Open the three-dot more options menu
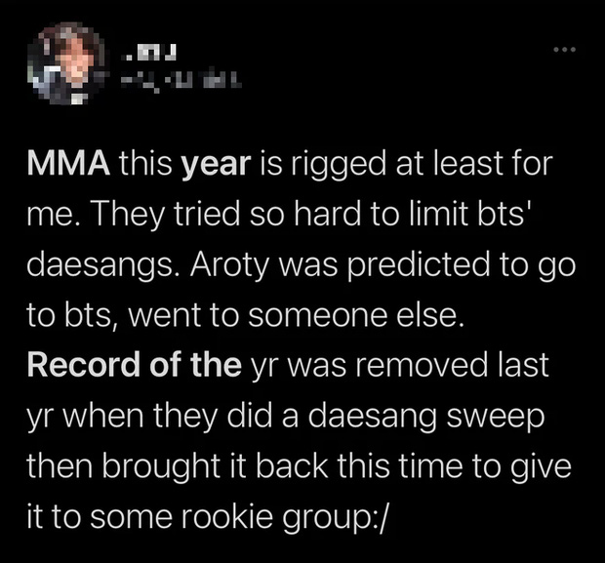 [564, 50]
